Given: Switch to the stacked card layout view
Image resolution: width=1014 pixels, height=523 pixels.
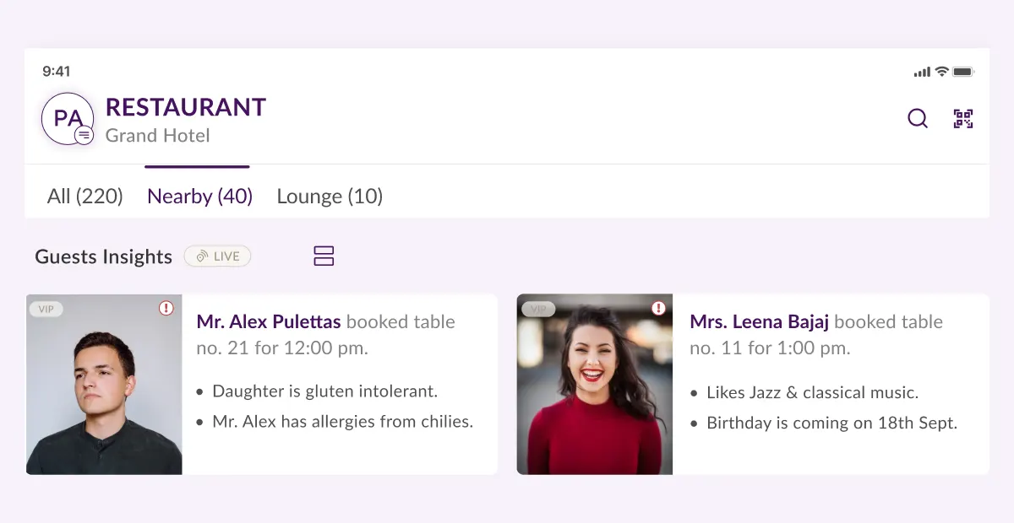Looking at the screenshot, I should (x=324, y=256).
